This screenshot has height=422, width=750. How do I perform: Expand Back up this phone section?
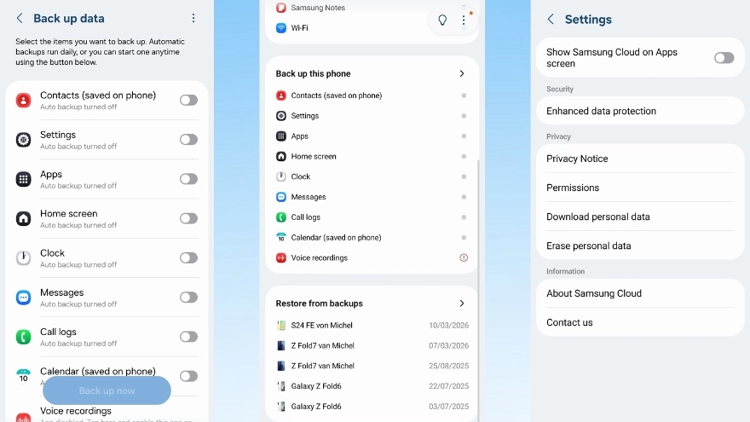pos(462,74)
